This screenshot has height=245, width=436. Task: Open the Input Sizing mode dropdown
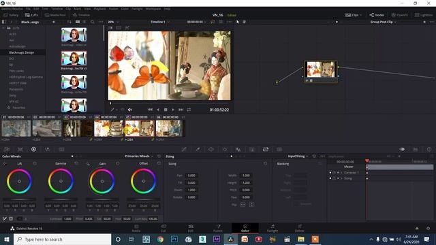click(x=298, y=157)
